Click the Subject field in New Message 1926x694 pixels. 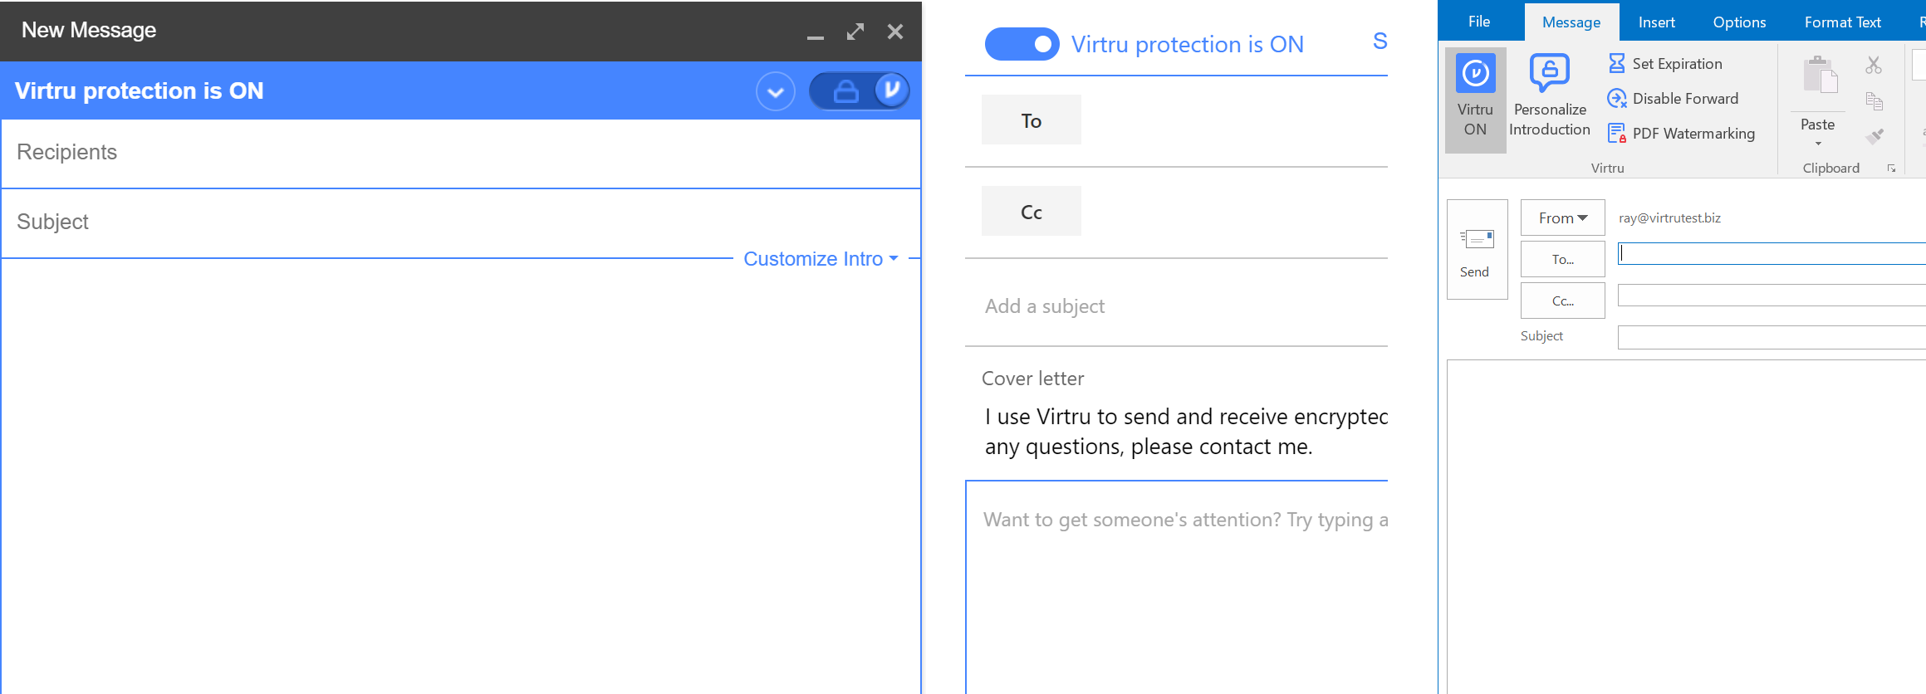coord(461,222)
